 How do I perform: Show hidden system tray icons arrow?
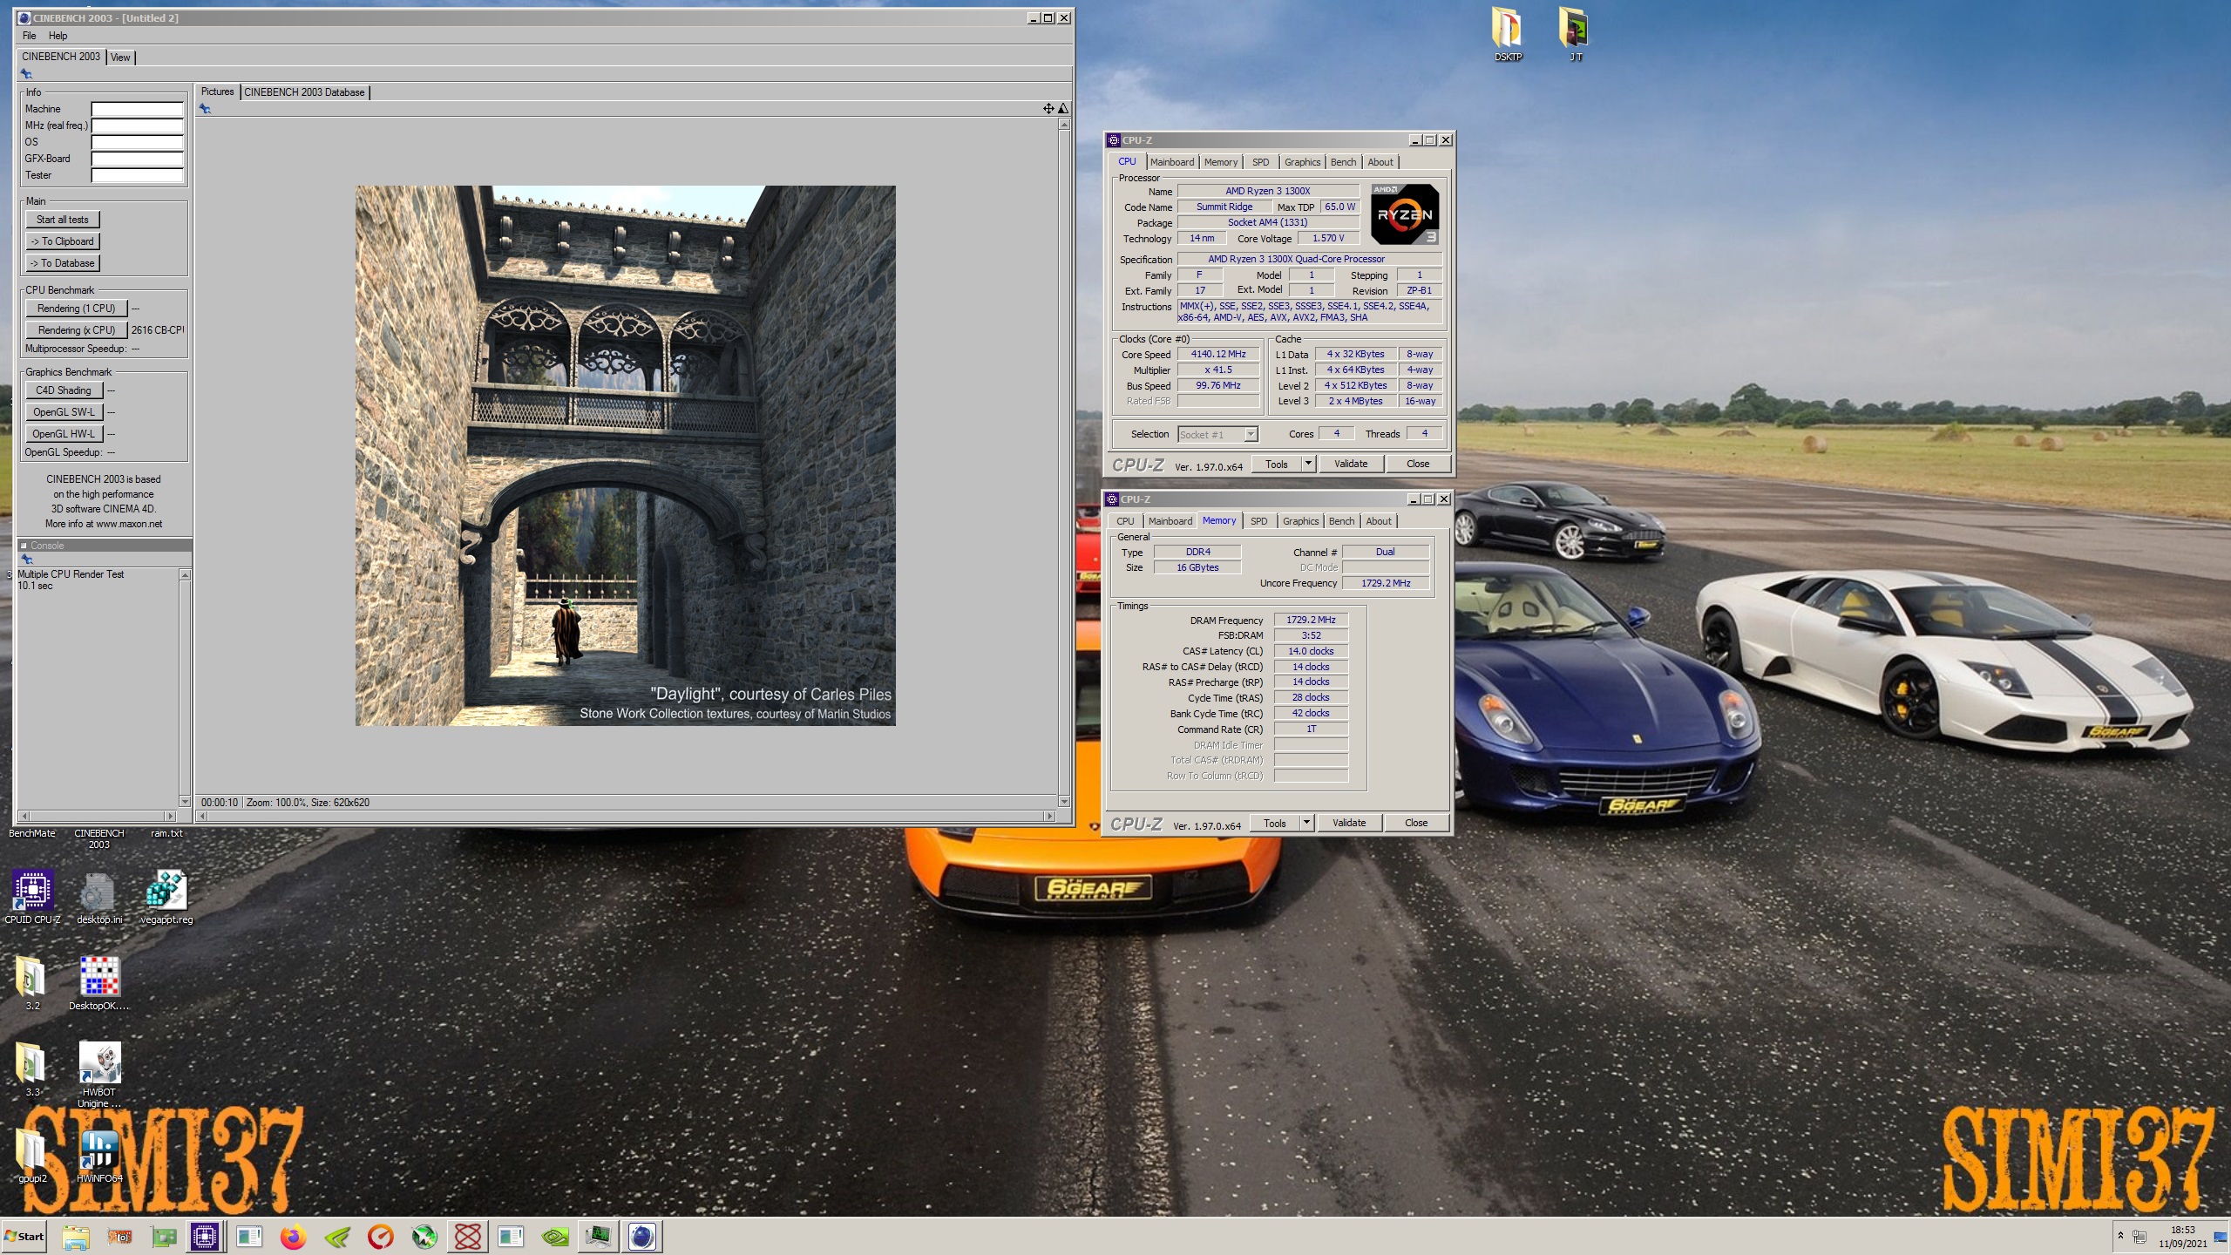[x=2120, y=1235]
